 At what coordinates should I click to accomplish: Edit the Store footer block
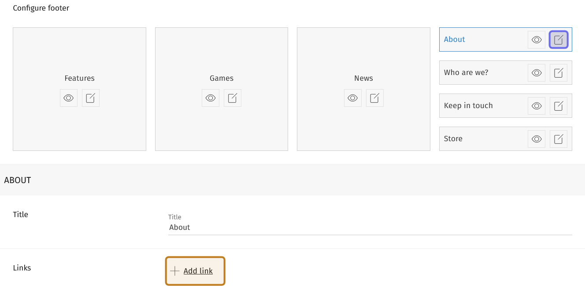pos(559,139)
